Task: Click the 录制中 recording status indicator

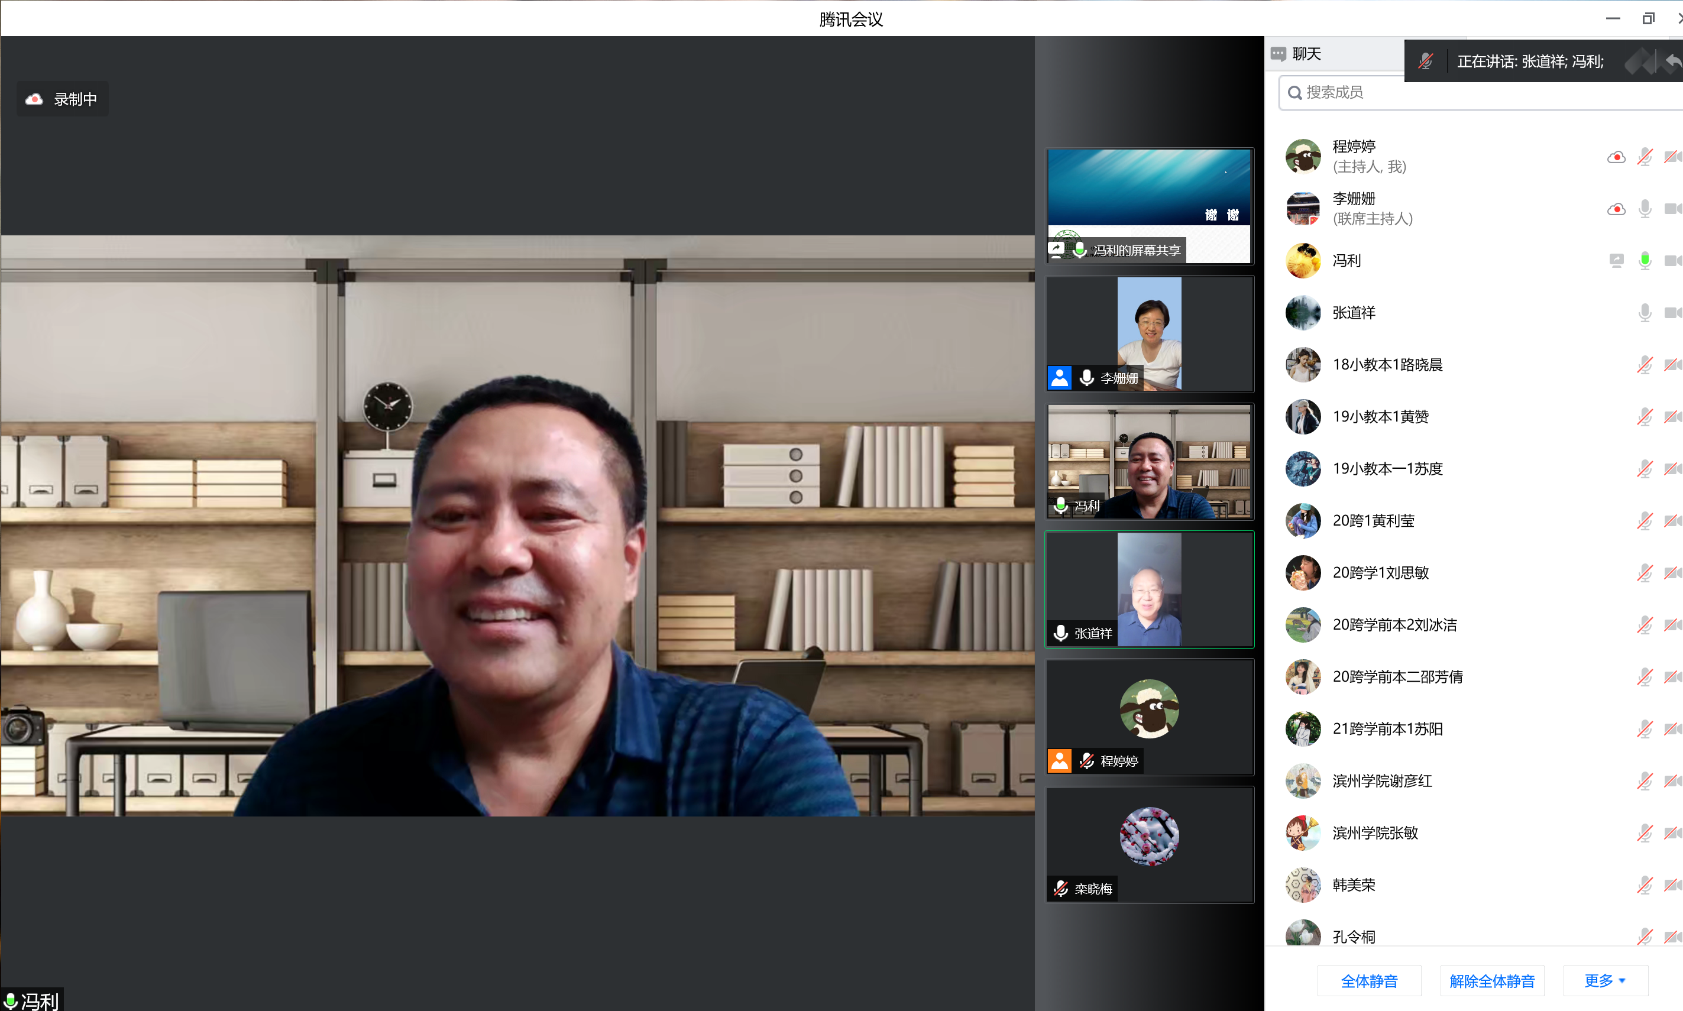Action: click(63, 99)
